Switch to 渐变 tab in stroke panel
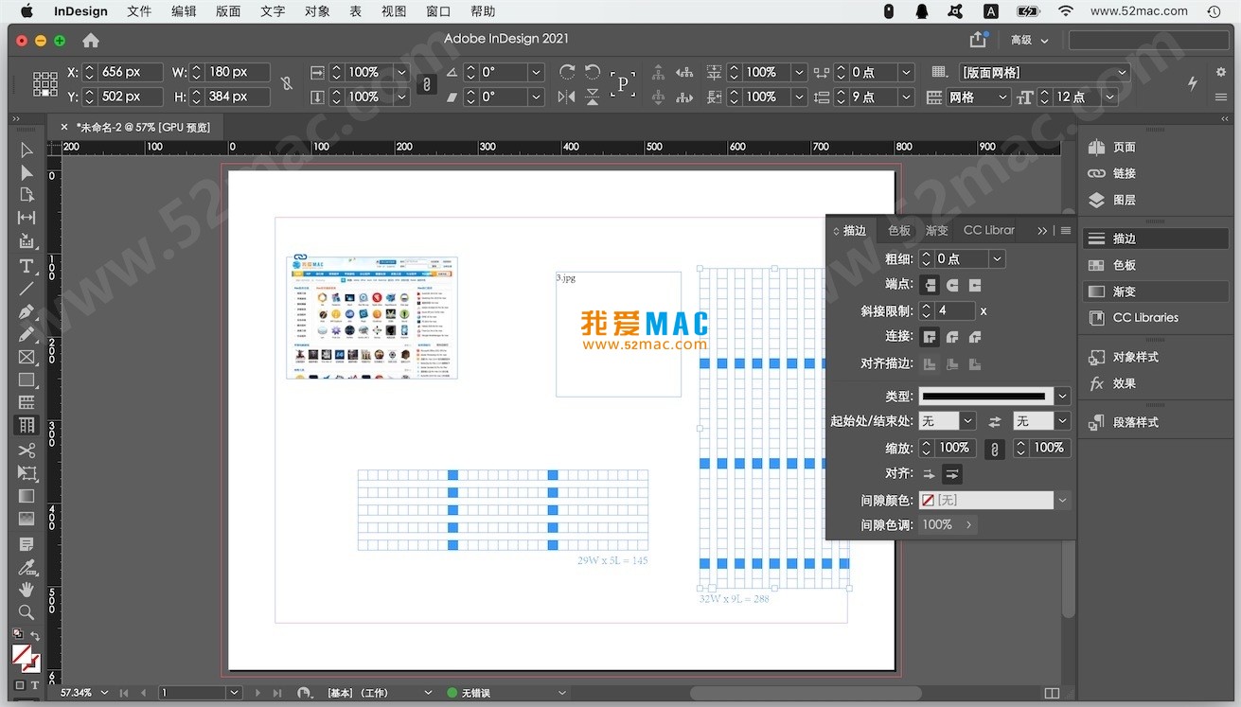Screen dimensions: 1241x707 click(x=937, y=230)
